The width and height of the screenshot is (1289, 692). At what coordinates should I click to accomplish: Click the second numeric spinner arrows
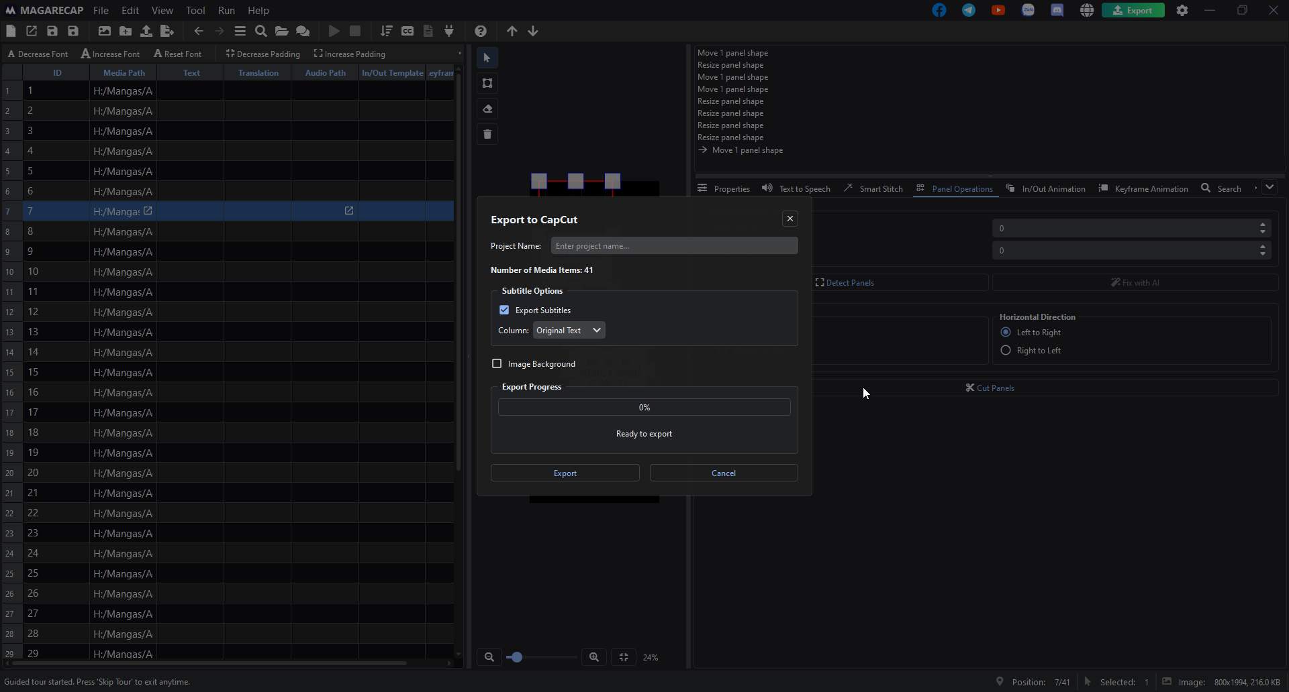(1263, 250)
